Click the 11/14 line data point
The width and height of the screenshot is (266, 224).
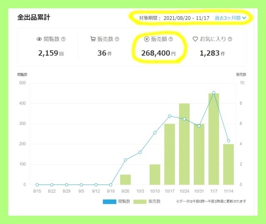229,141
